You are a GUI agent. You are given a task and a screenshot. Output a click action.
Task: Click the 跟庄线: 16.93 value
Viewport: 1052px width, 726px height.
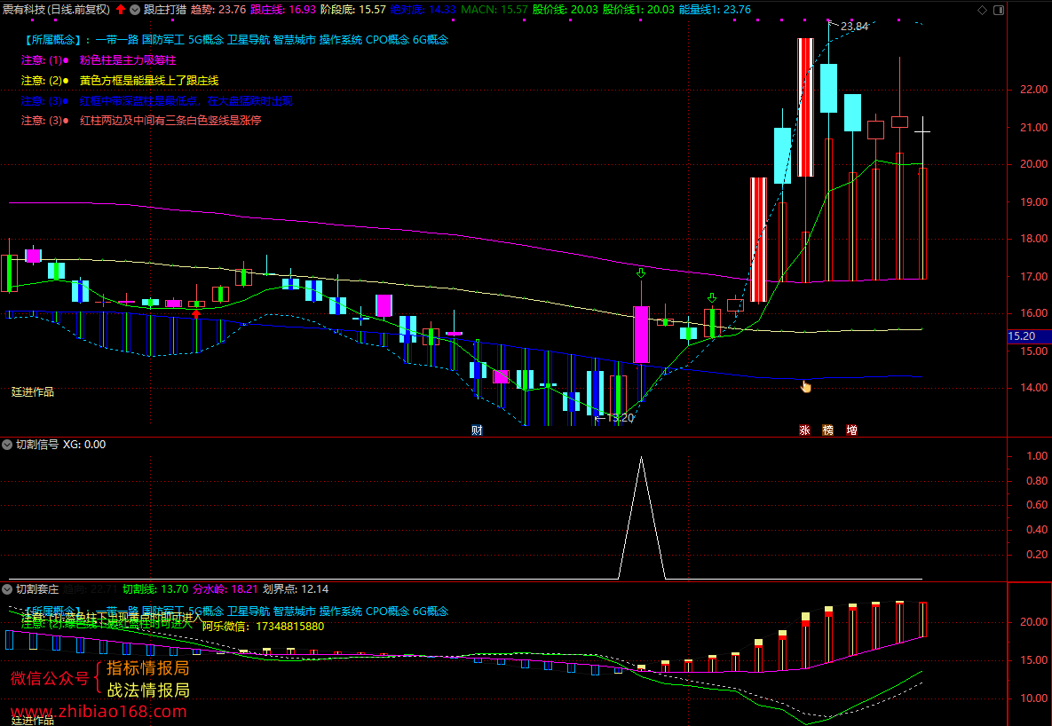(283, 10)
